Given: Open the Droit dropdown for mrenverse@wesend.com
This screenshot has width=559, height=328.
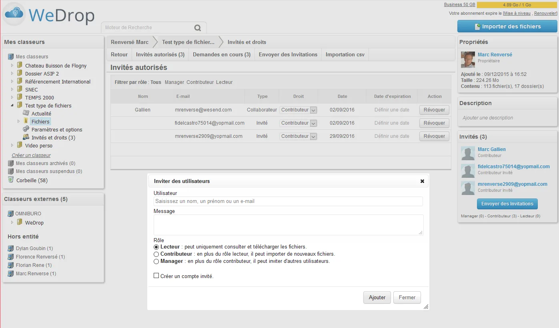Looking at the screenshot, I should tap(298, 110).
